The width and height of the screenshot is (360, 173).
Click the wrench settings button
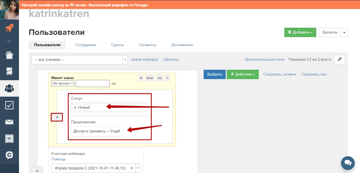tap(339, 59)
